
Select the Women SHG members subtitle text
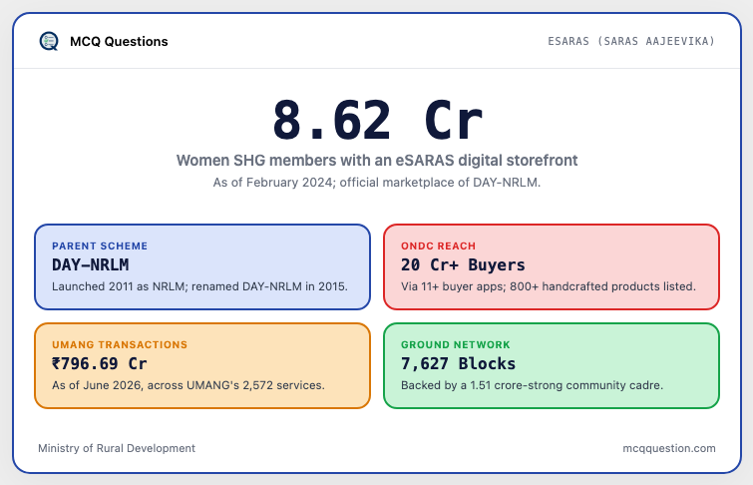tap(377, 160)
